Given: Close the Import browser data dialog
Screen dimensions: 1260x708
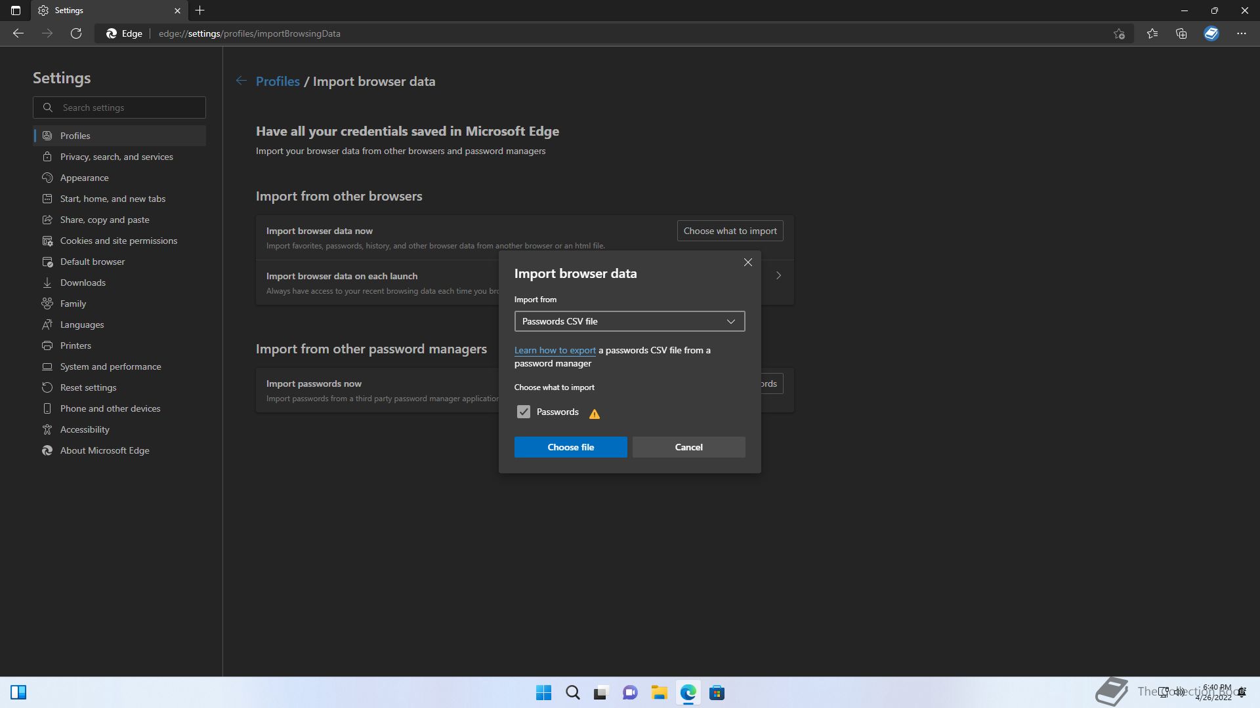Looking at the screenshot, I should click(x=748, y=262).
